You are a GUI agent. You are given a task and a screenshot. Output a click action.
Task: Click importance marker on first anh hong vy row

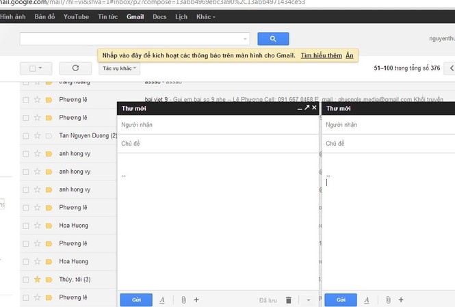pos(49,154)
